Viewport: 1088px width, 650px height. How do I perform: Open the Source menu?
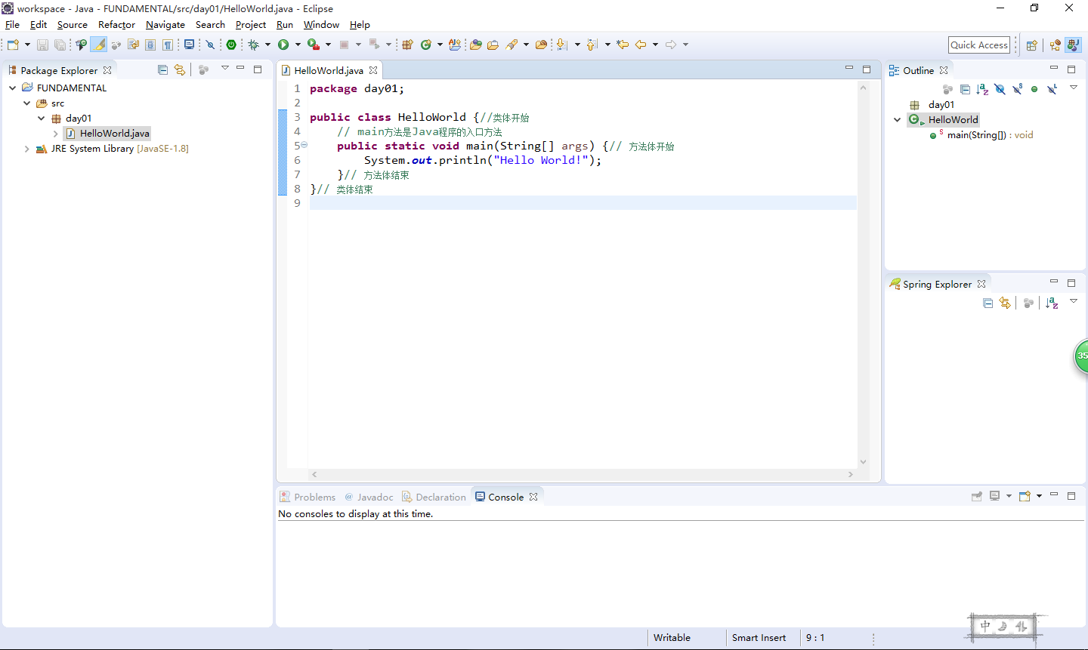click(x=73, y=25)
